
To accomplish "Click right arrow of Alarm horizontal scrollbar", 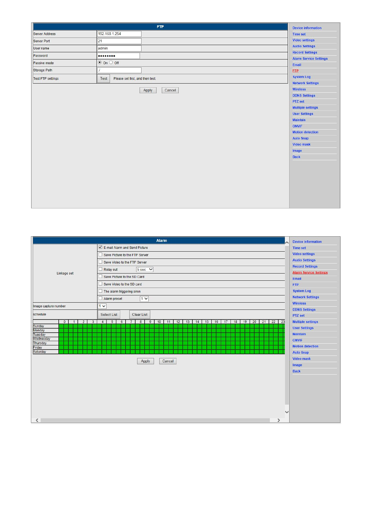I will (279, 420).
